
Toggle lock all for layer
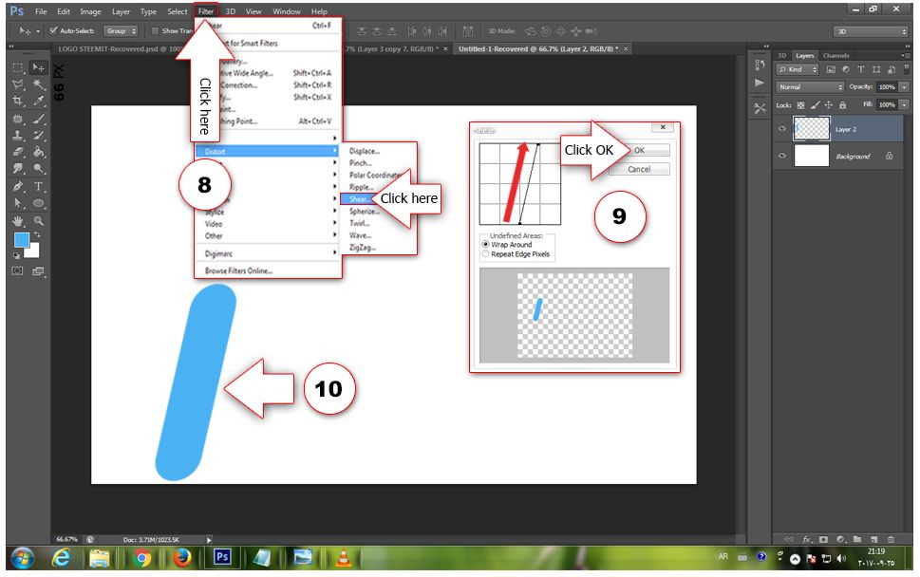(x=842, y=105)
